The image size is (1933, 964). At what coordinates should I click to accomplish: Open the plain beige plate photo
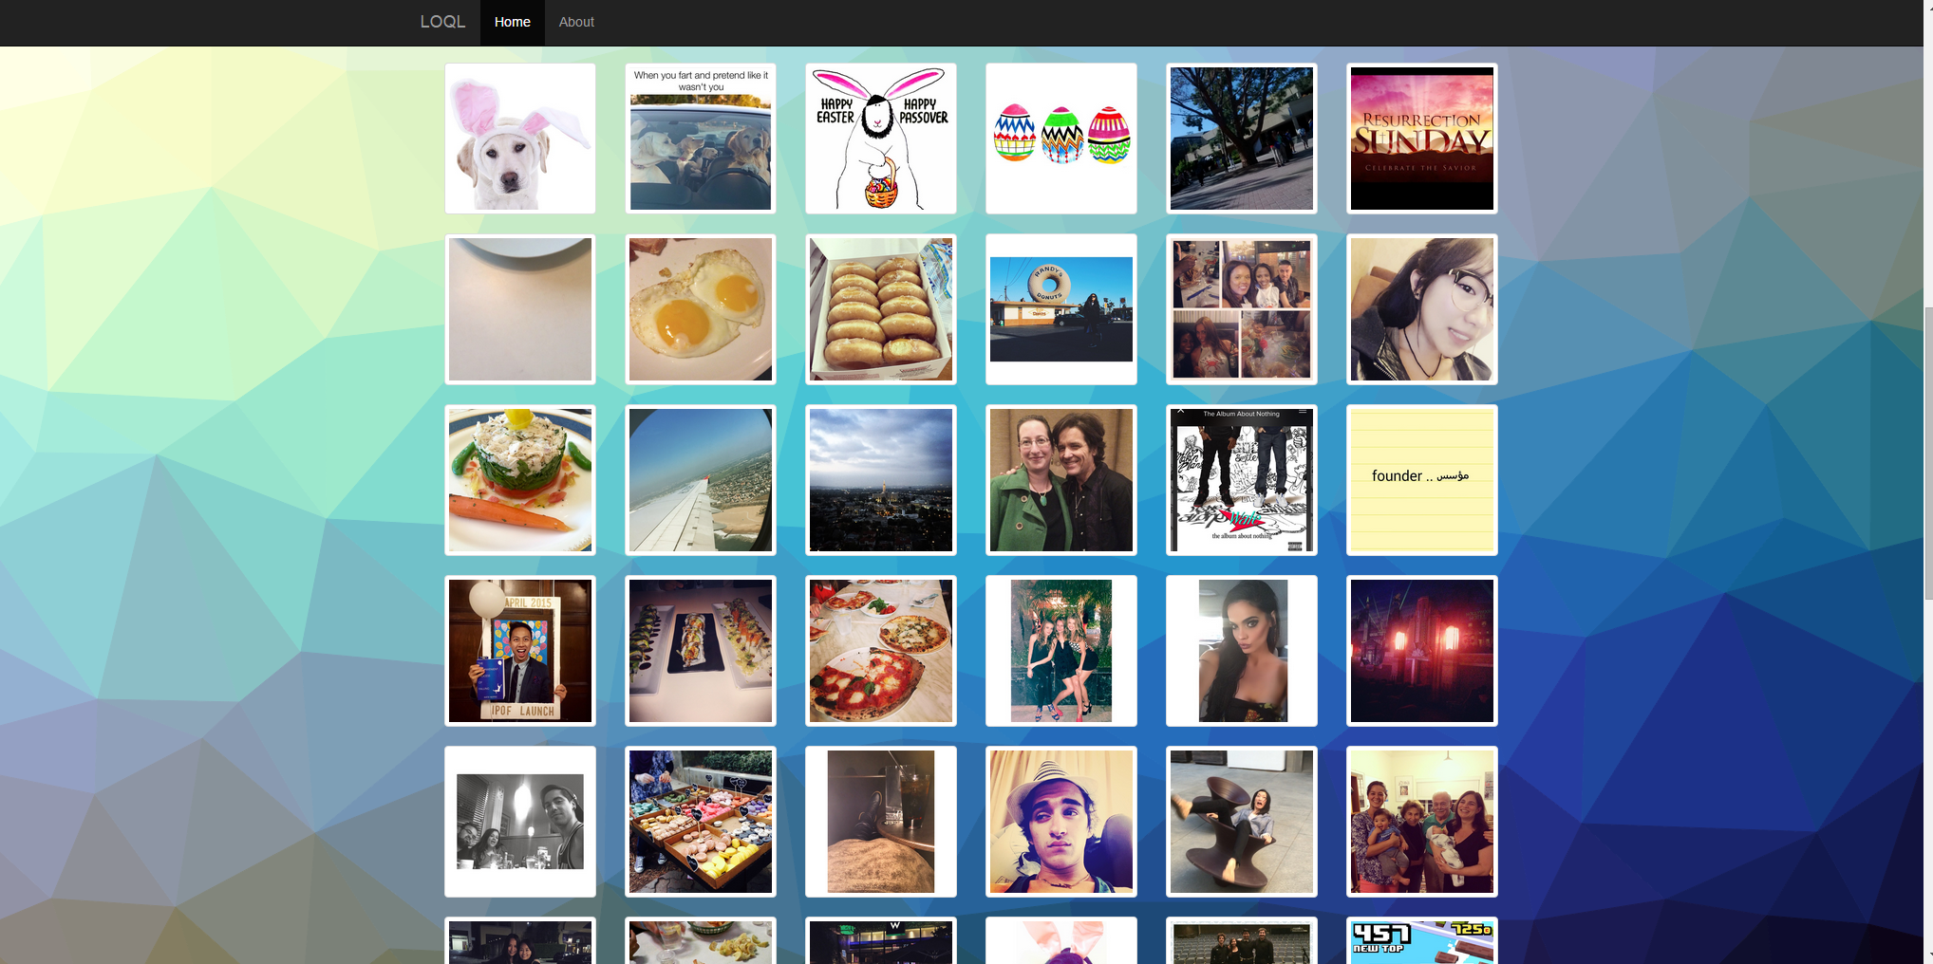click(520, 309)
